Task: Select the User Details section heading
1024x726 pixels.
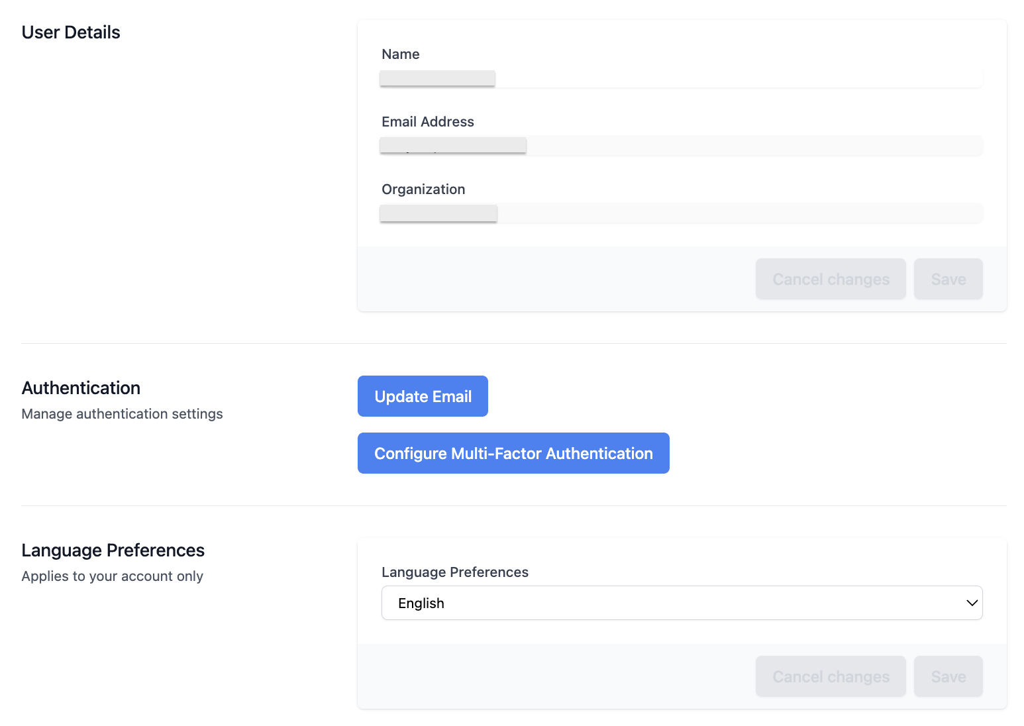Action: point(71,32)
